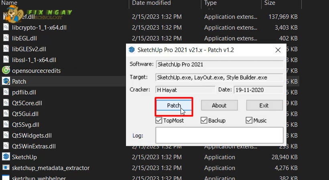Turn off the Music checkbox

pos(249,120)
